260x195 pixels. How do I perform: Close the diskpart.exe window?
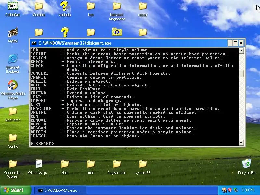[x=241, y=43]
